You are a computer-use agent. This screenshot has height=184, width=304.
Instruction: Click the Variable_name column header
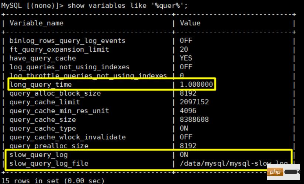click(37, 23)
